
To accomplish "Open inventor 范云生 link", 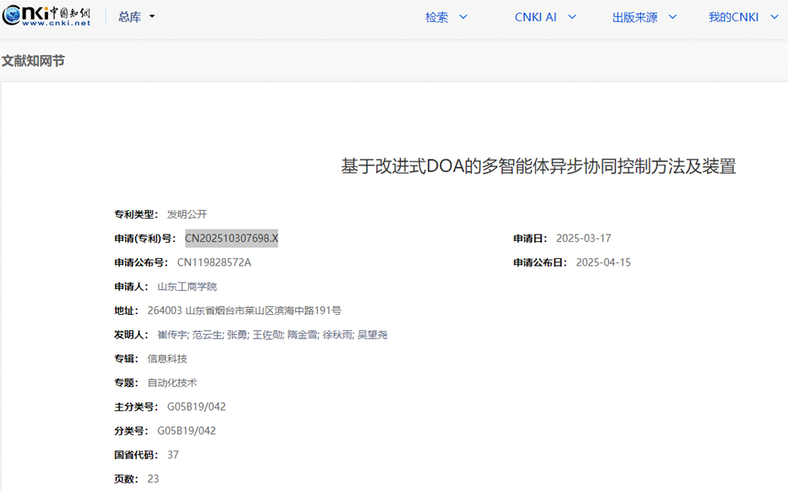I will [206, 335].
